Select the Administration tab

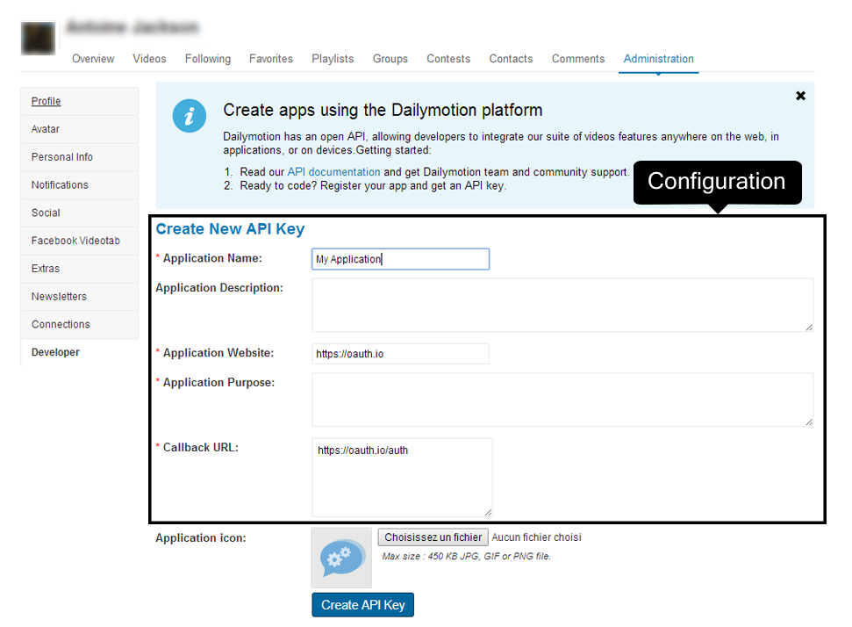pyautogui.click(x=659, y=59)
